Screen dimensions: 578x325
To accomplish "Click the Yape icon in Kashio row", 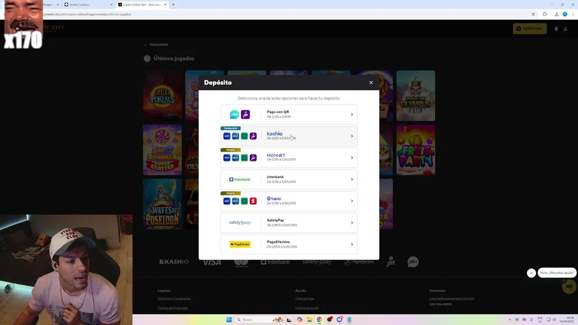I will [x=253, y=136].
